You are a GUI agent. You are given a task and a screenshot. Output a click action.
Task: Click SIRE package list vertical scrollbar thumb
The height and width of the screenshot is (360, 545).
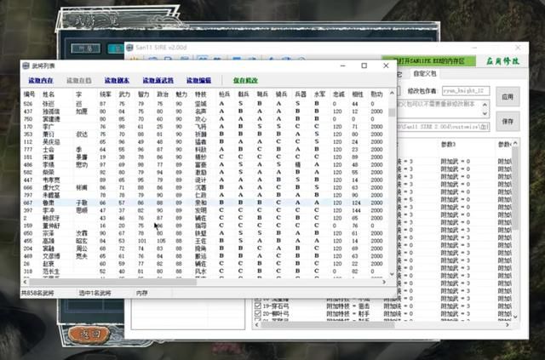tap(515, 187)
